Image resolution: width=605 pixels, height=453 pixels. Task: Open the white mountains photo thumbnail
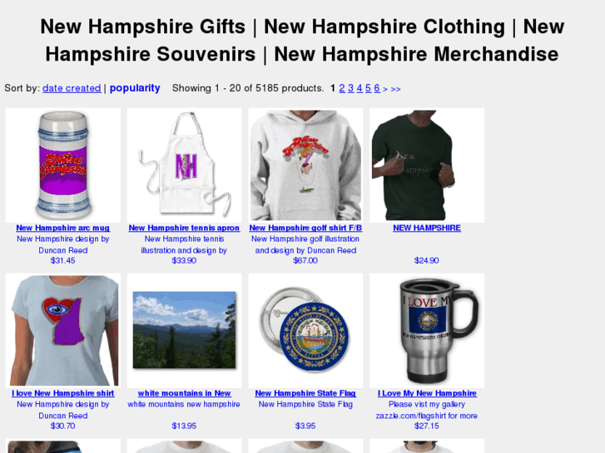point(185,331)
